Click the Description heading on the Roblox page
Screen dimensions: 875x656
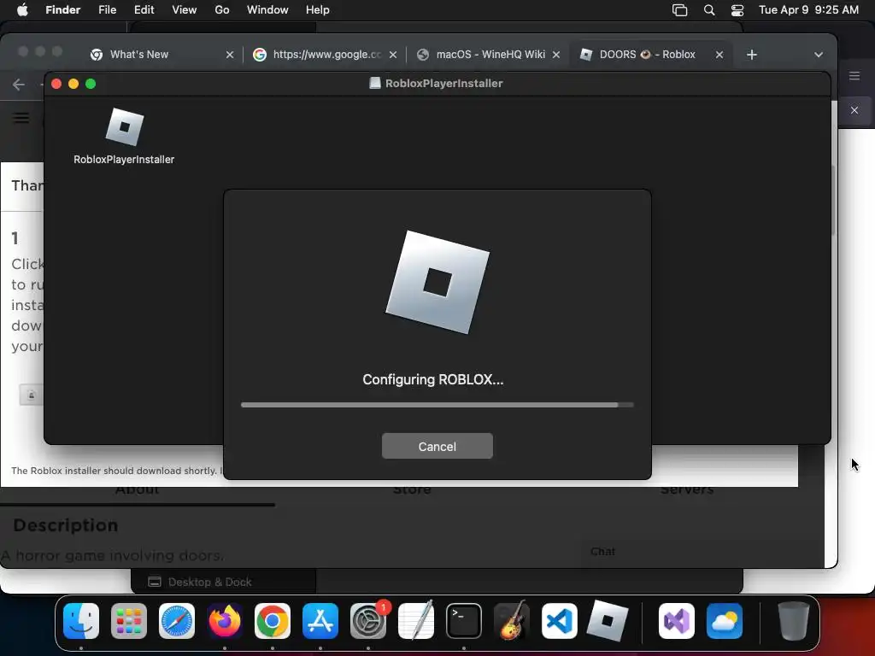tap(65, 525)
